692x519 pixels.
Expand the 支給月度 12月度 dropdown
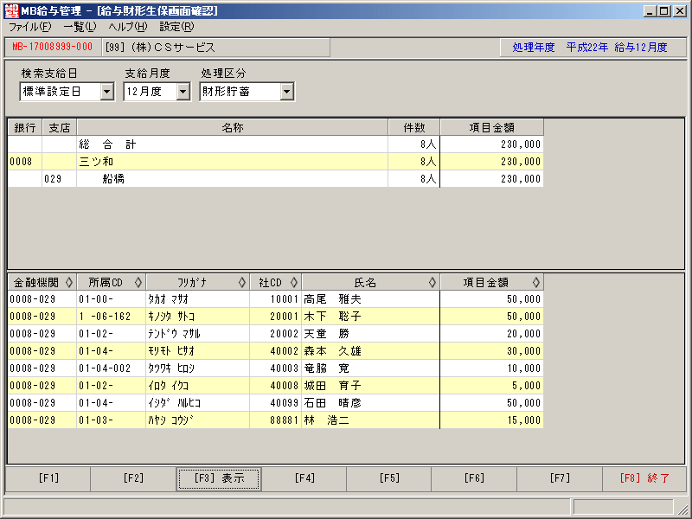tap(183, 92)
